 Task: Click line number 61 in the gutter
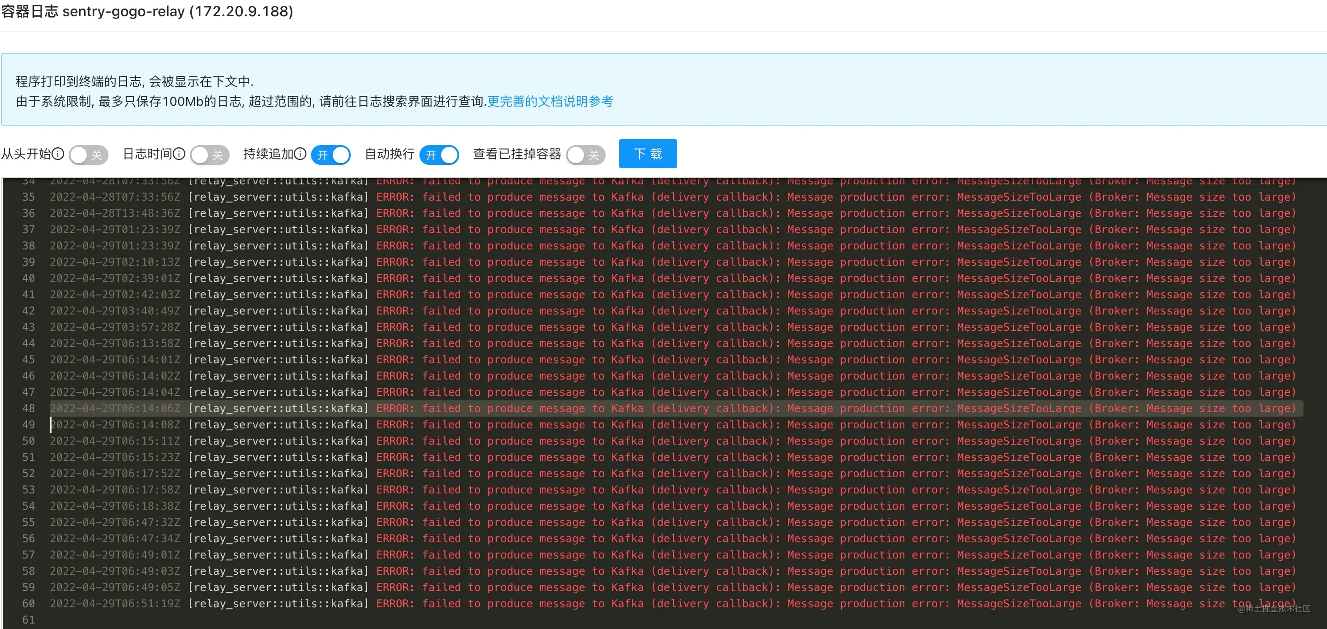29,620
